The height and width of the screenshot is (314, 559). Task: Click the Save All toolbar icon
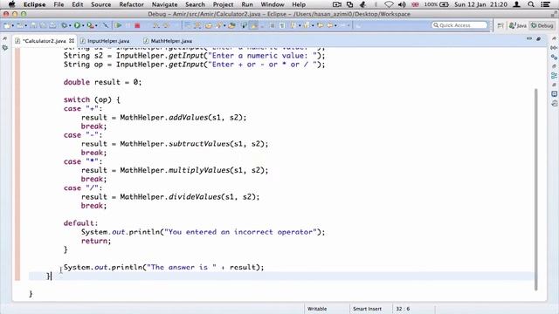tap(43, 25)
